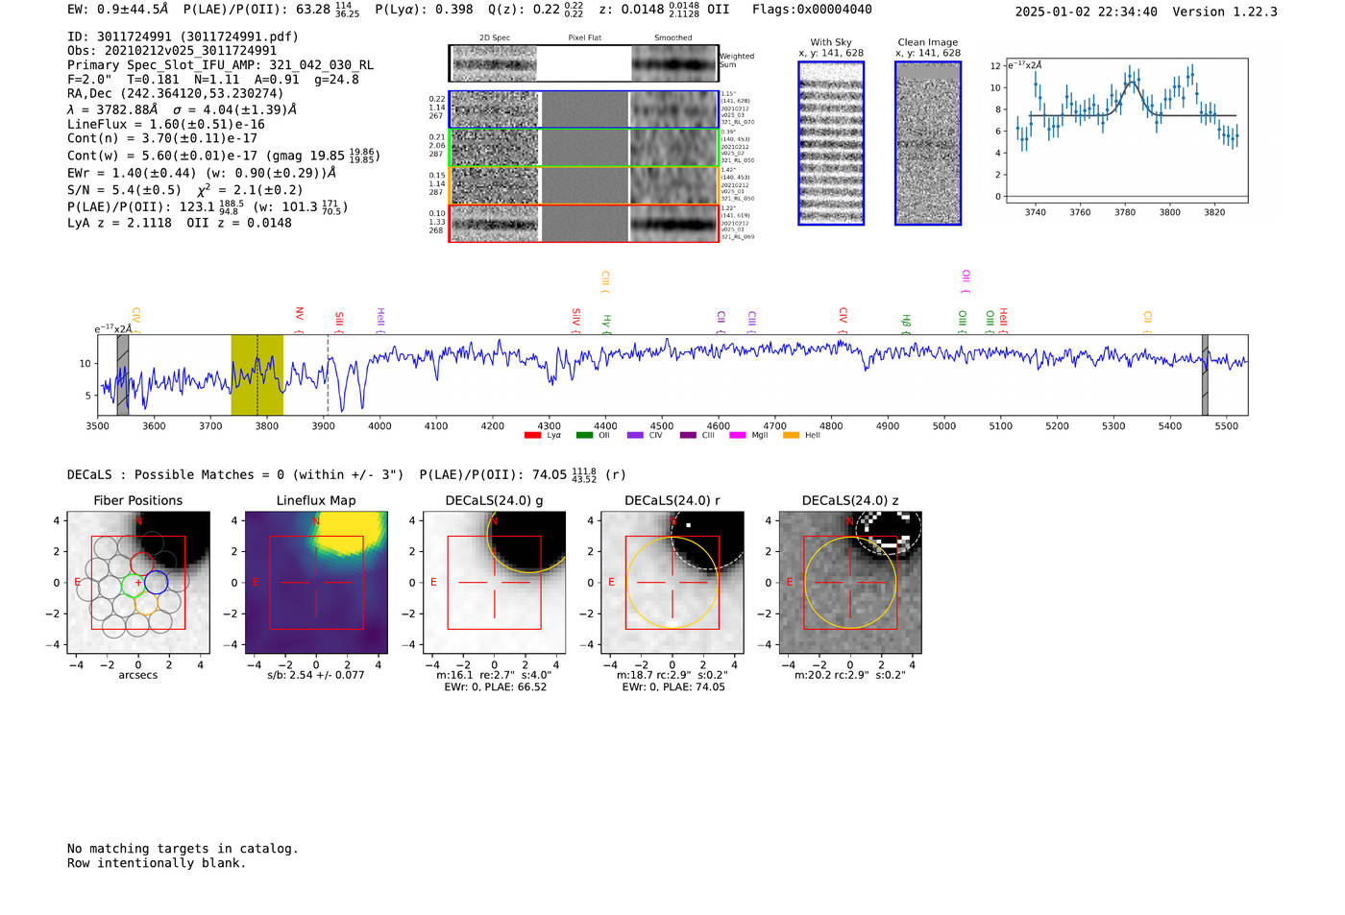
Task: Click the magenta OII line marker
Action: [x=966, y=280]
